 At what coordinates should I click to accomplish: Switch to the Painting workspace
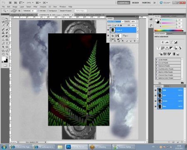146,2
